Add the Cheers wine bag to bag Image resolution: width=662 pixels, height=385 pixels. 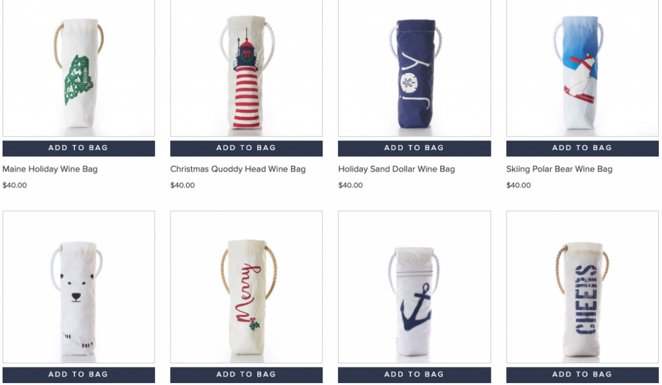pos(582,375)
